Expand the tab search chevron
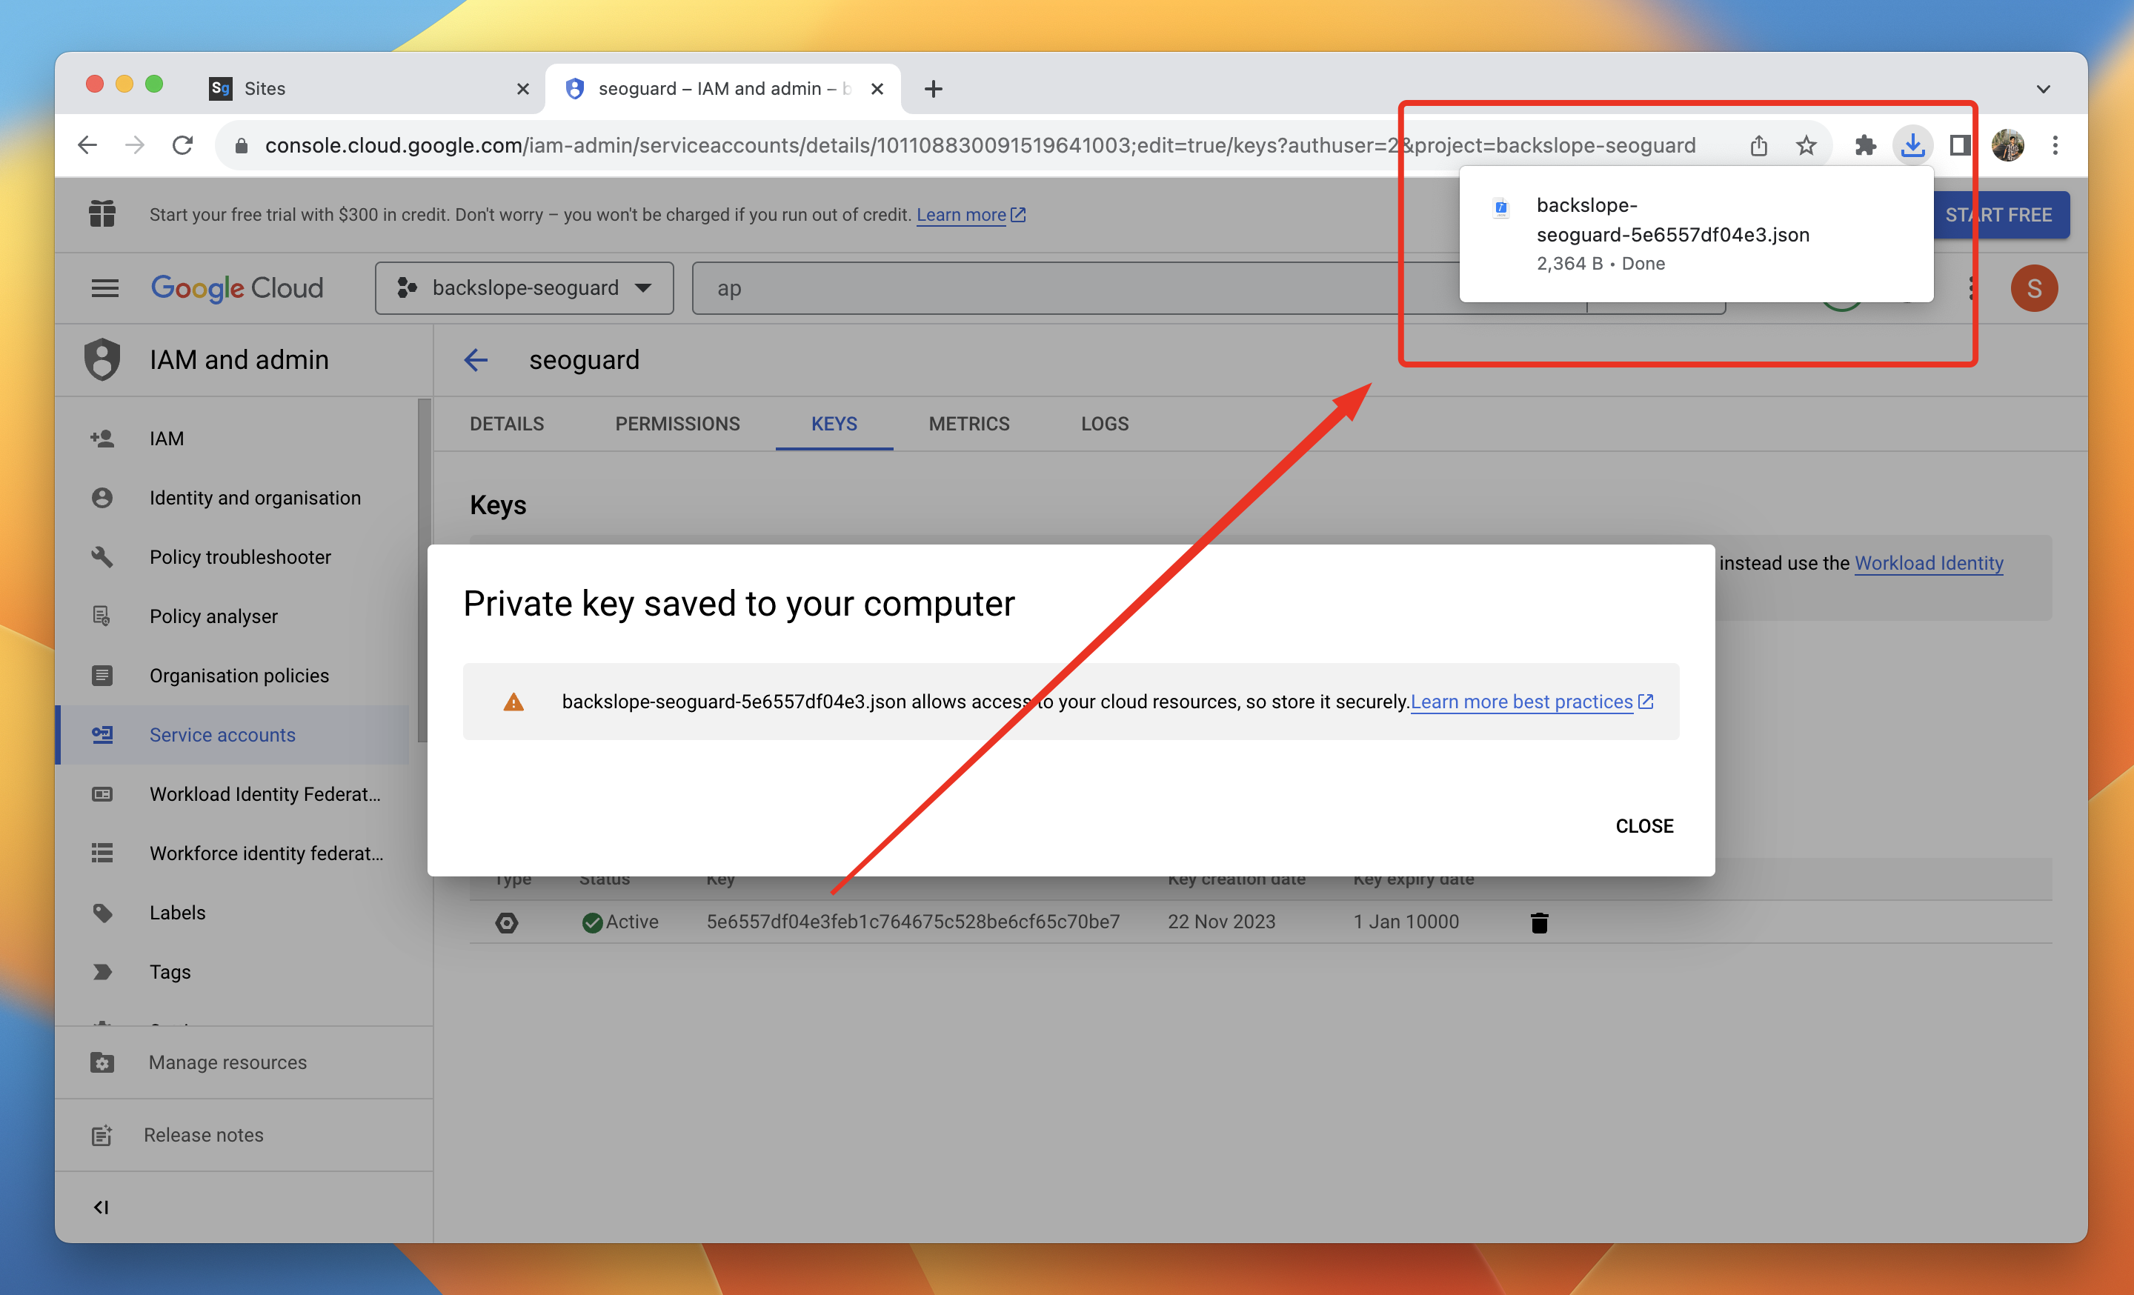Screen dimensions: 2134x1295 tap(2043, 88)
